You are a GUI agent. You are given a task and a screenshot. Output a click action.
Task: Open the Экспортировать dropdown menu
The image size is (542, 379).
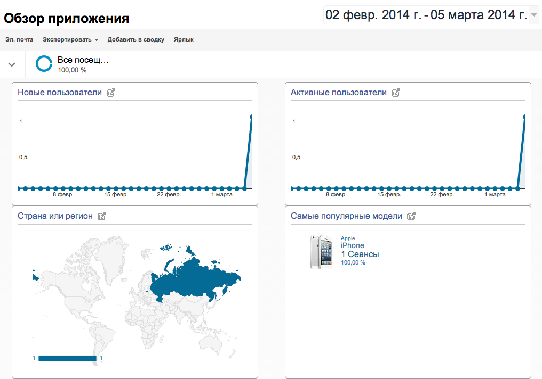[x=70, y=40]
